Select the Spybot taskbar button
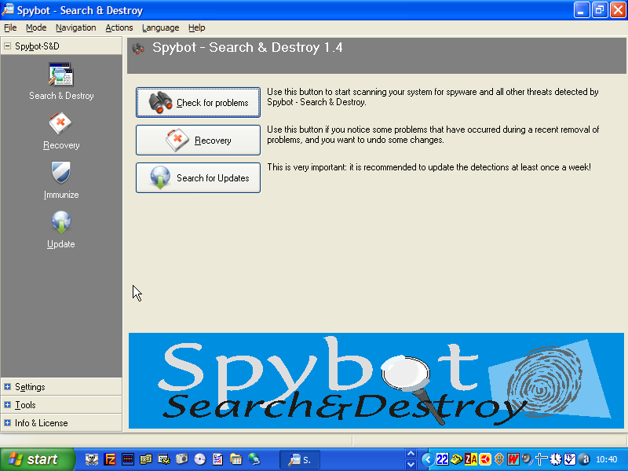Viewport: 628px width, 471px height. click(300, 459)
